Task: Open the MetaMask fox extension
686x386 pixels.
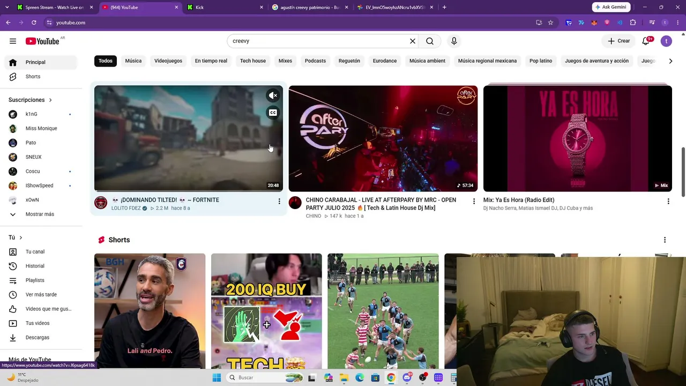Action: [594, 23]
